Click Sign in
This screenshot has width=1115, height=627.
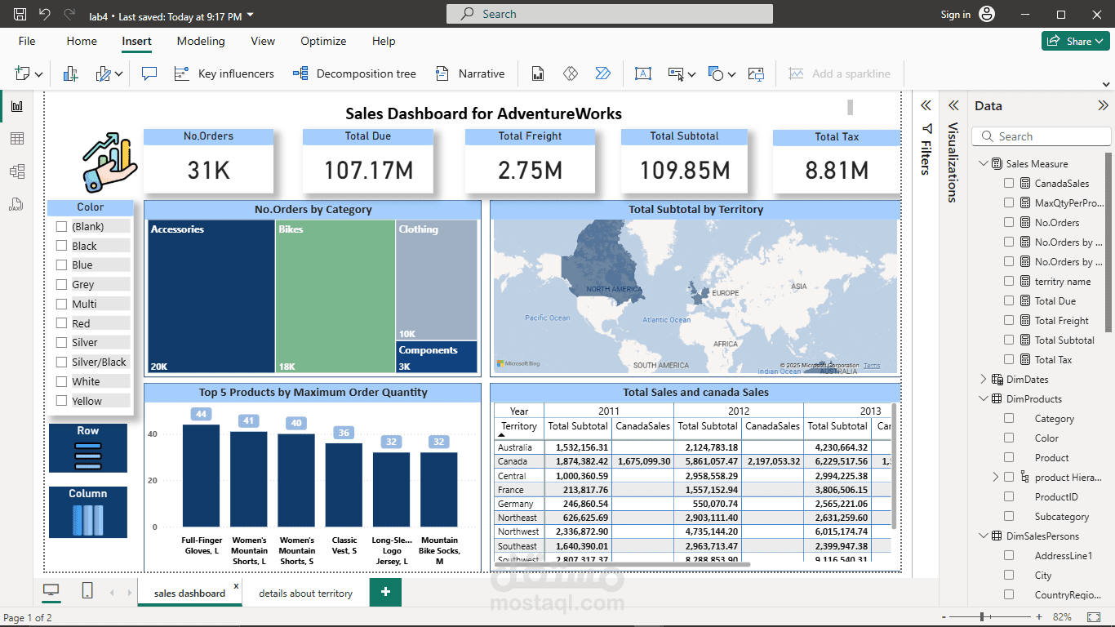[955, 15]
